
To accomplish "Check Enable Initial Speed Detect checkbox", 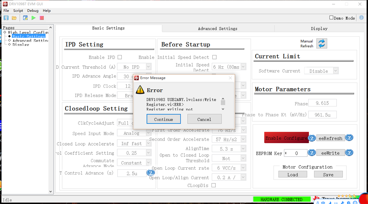I will (214, 57).
